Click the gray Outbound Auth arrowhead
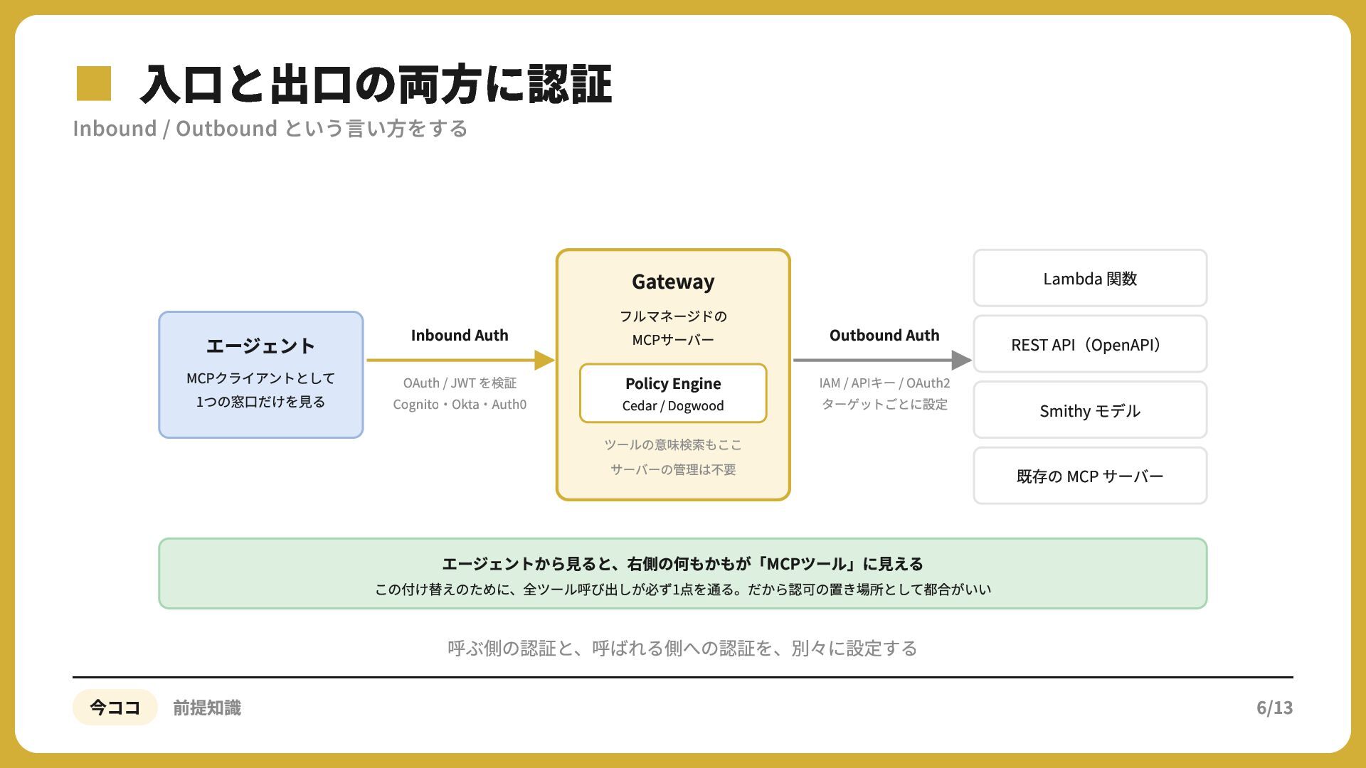Viewport: 1366px width, 768px height. 962,361
